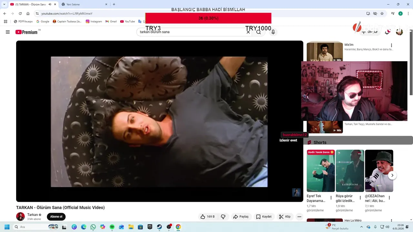
Task: Click Abone ol subscribe button
Action: (56, 217)
